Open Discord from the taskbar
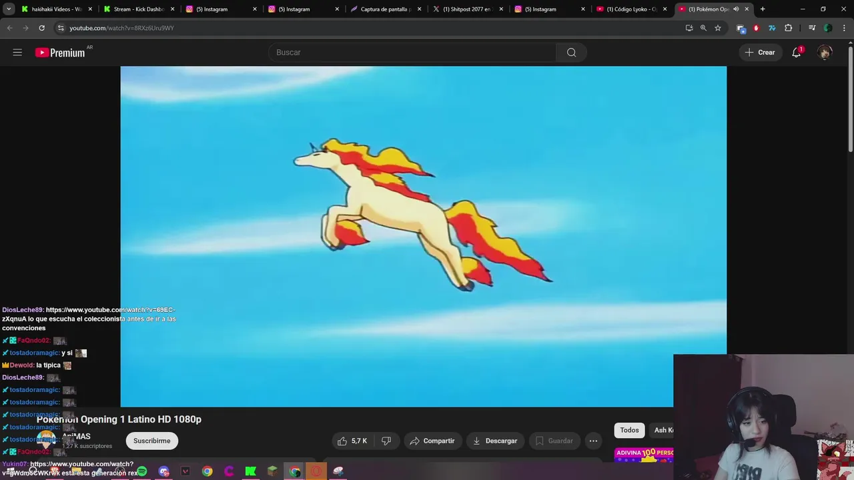Image resolution: width=854 pixels, height=480 pixels. 163,471
